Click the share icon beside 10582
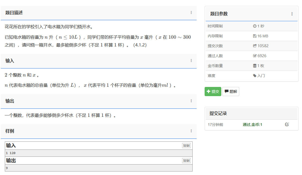This screenshot has height=175, width=302. [255, 46]
